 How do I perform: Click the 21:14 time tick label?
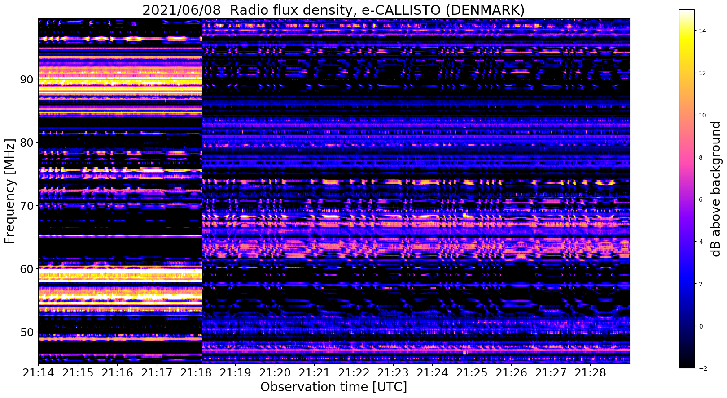point(38,373)
